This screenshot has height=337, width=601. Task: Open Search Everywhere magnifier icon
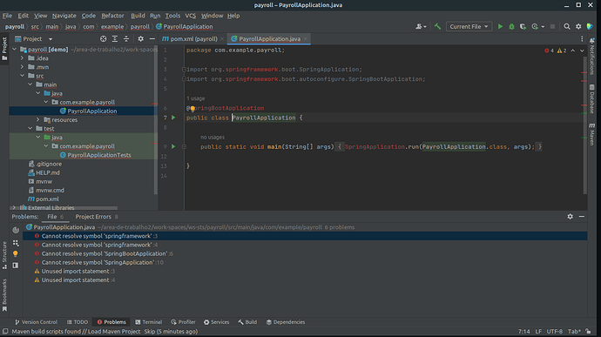(567, 26)
